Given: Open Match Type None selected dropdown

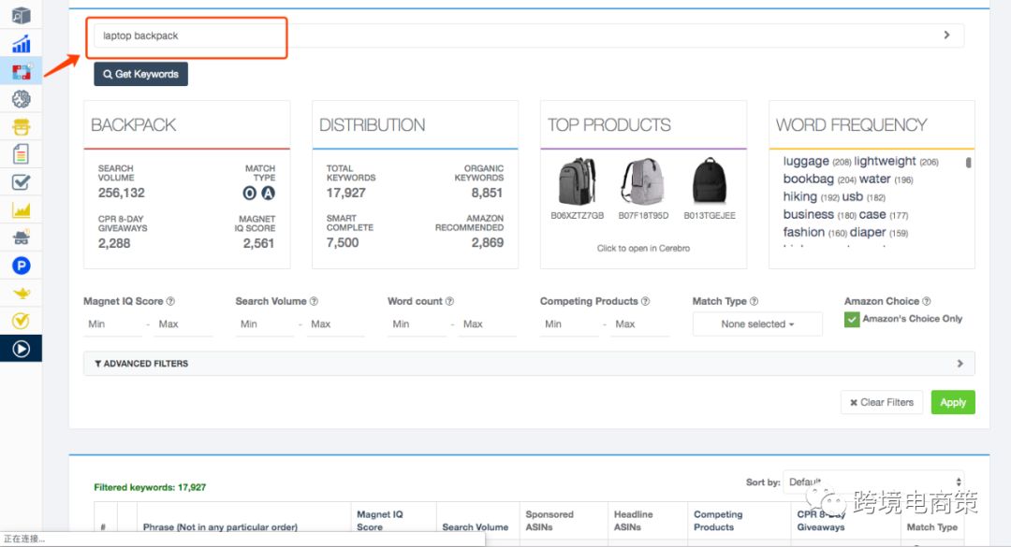Looking at the screenshot, I should [757, 324].
